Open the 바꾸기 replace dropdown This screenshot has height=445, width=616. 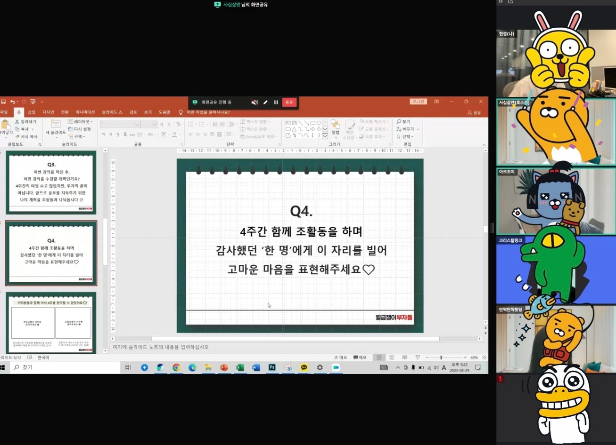pos(407,129)
